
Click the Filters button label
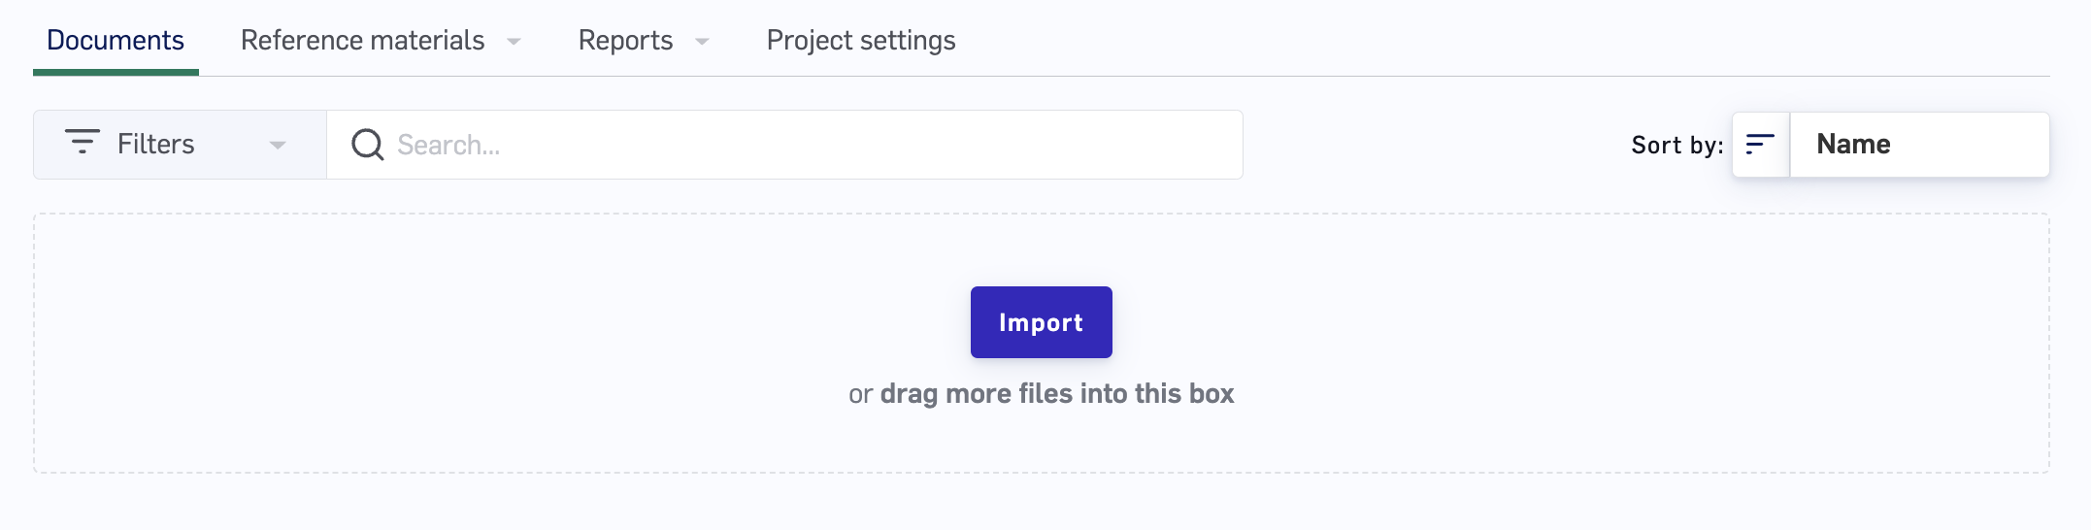156,144
